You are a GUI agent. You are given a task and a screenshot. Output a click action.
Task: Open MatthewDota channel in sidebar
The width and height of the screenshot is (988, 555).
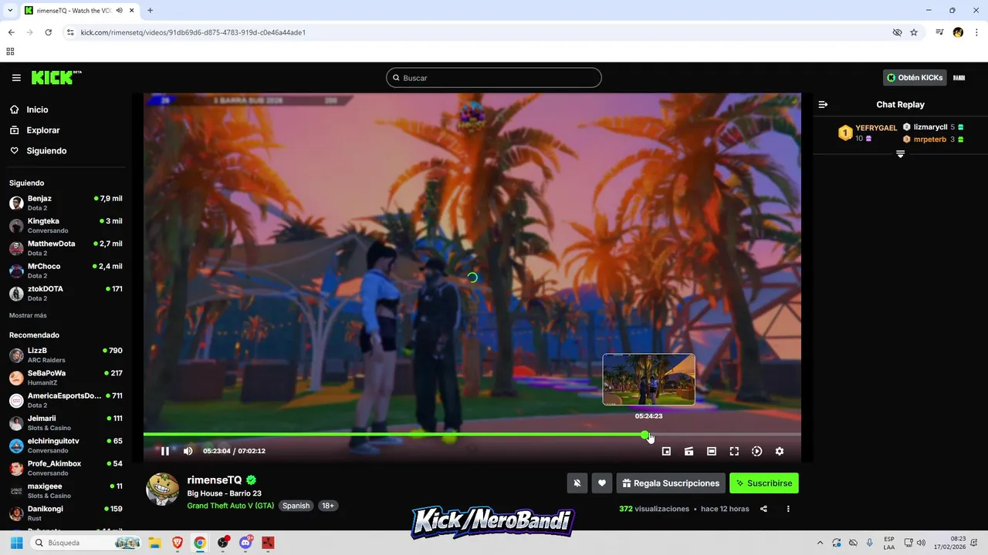[65, 248]
